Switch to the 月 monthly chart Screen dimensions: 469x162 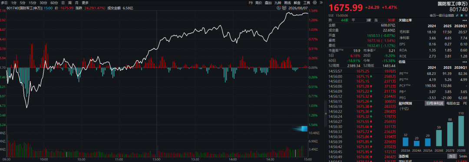pos(76,3)
